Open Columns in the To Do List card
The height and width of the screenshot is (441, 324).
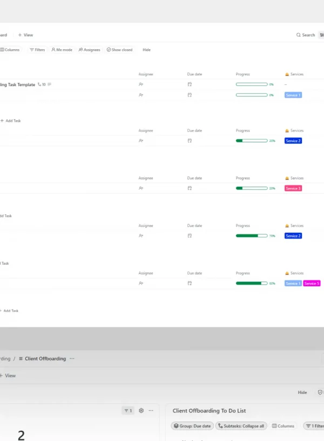283,426
